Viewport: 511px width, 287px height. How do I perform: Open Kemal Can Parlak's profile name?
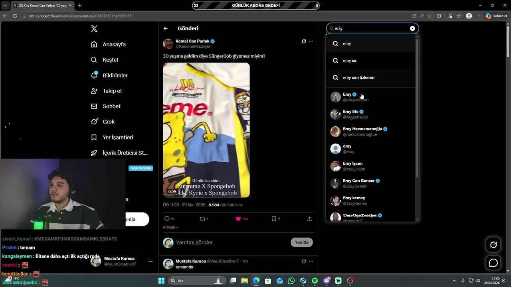point(192,41)
